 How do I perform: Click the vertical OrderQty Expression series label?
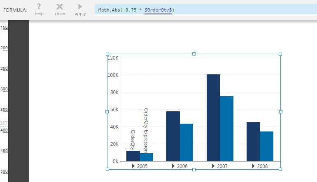tap(146, 130)
